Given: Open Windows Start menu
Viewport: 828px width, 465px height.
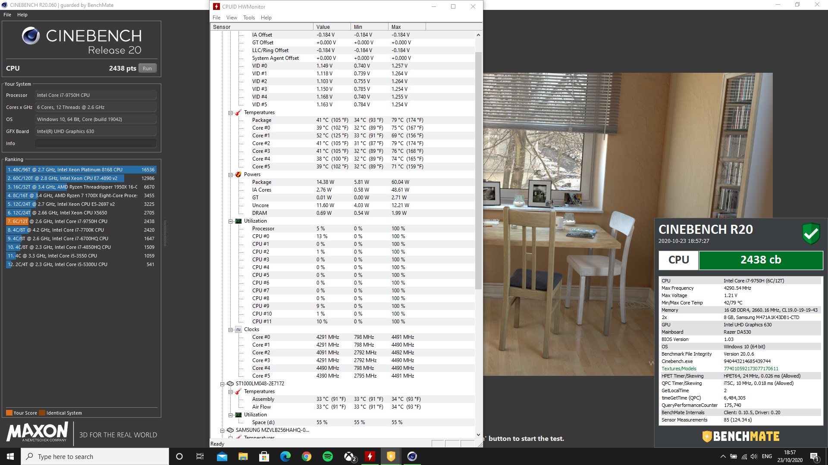Looking at the screenshot, I should (10, 456).
